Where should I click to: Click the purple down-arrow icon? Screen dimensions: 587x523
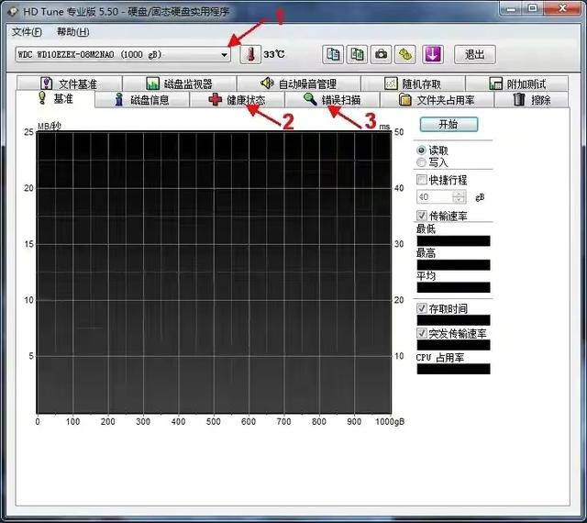pos(432,54)
